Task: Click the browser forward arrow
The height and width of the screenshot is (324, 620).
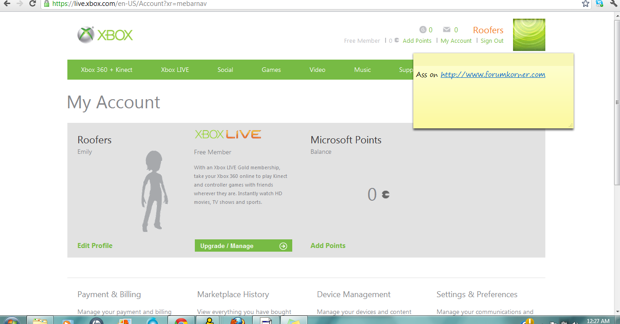Action: [20, 4]
